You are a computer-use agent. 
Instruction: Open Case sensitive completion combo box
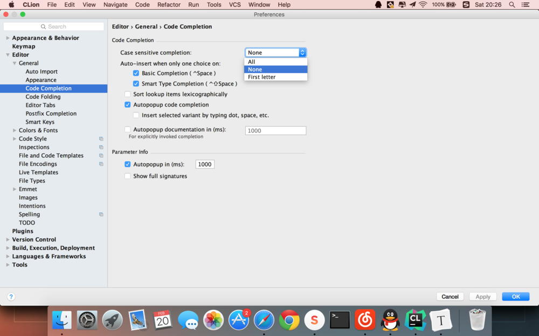click(x=275, y=53)
